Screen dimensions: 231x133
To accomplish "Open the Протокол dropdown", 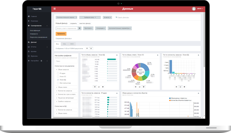I will (x=88, y=28).
